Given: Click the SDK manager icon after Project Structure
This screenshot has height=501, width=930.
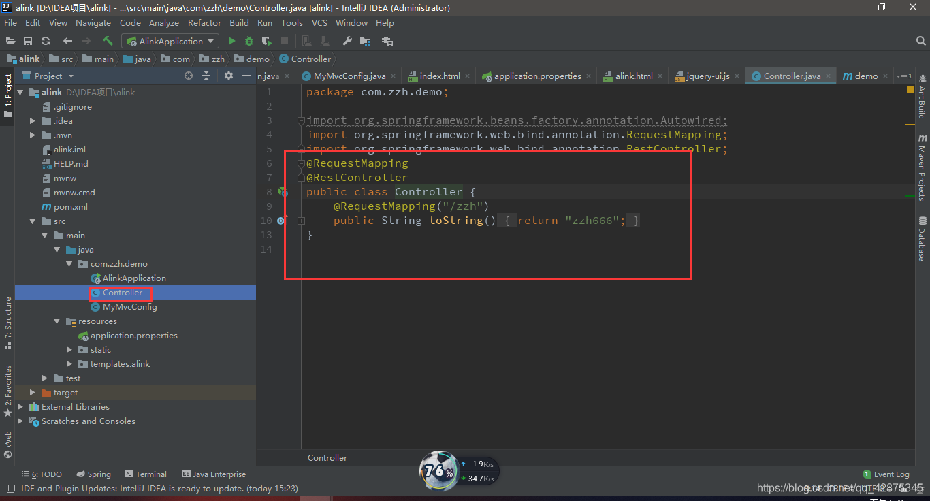Looking at the screenshot, I should [387, 41].
